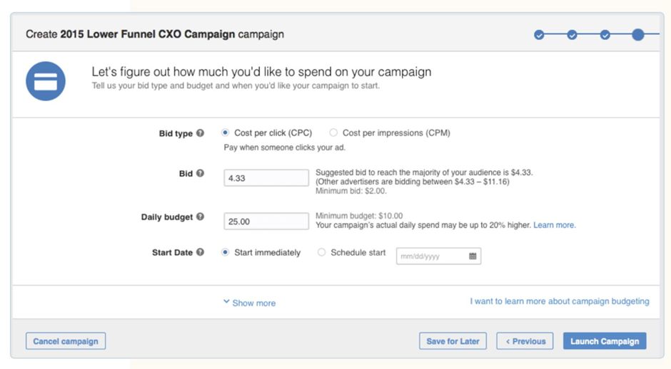The width and height of the screenshot is (671, 369).
Task: Select Cost per impressions (CPM) option
Action: [x=333, y=132]
